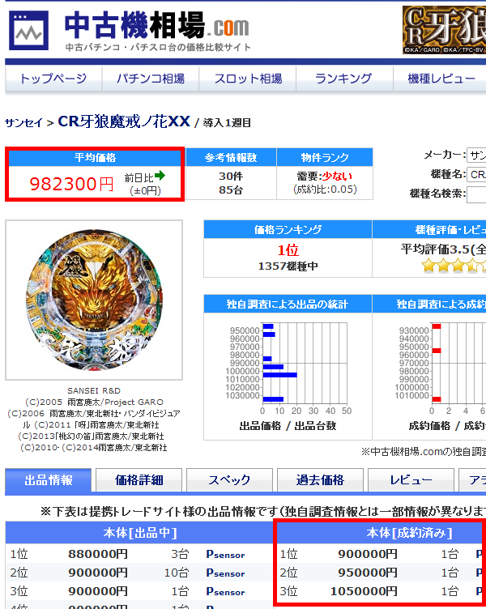486x609 pixels.
Task: Switch to the レビュー tab
Action: 411,480
